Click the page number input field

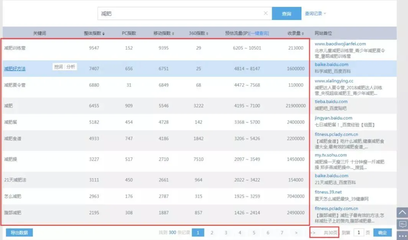point(358,233)
